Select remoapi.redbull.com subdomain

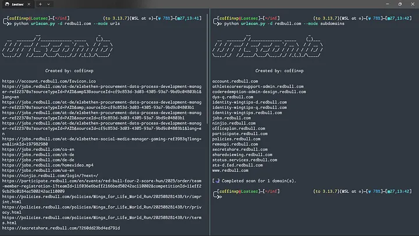[235, 144]
